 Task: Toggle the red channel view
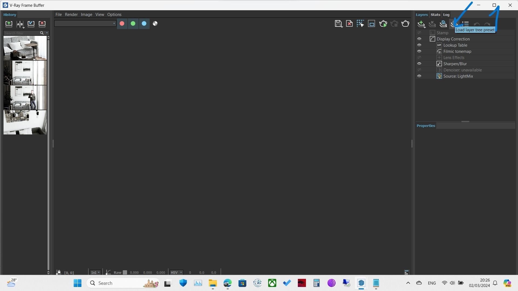point(122,24)
